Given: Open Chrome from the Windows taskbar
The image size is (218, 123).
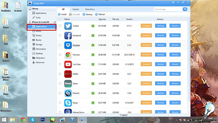Looking at the screenshot, I should [x=23, y=120].
